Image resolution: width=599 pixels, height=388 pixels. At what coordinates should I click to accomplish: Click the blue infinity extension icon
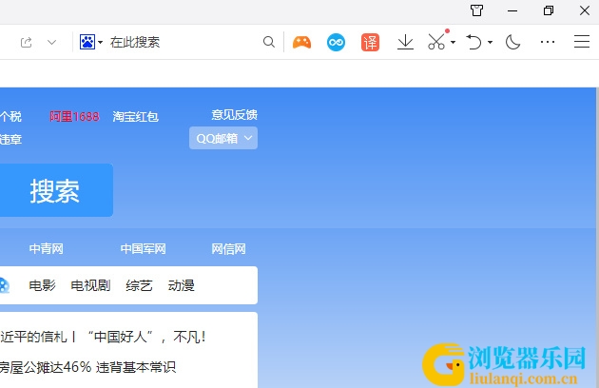[x=337, y=42]
